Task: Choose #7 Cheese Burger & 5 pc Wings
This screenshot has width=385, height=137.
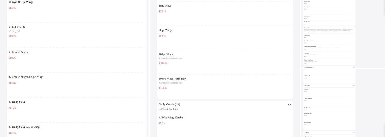Action: 26,77
